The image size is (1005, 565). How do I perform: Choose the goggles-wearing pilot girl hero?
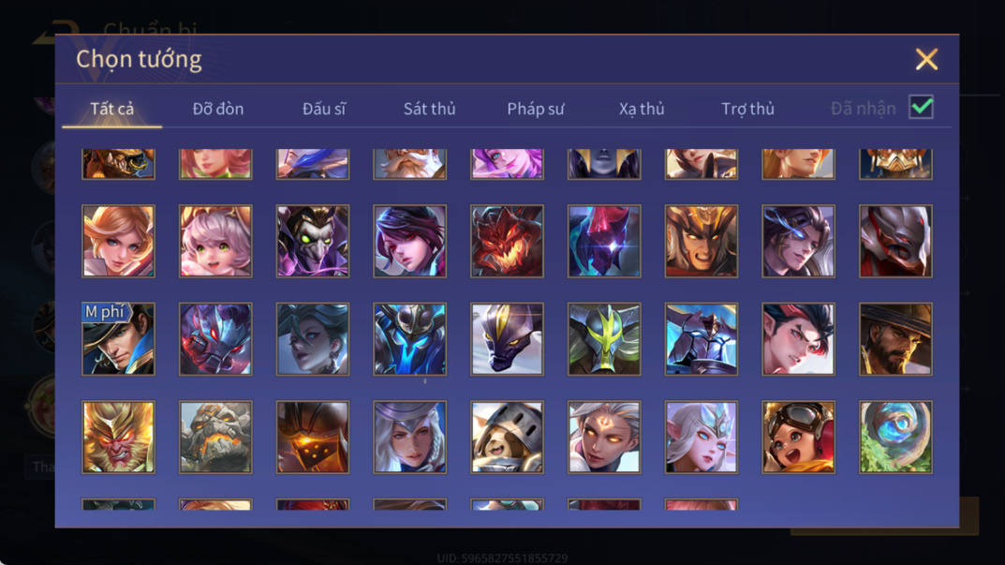tap(798, 437)
